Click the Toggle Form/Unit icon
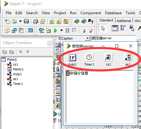The width and height of the screenshot is (141, 129). [x=21, y=31]
